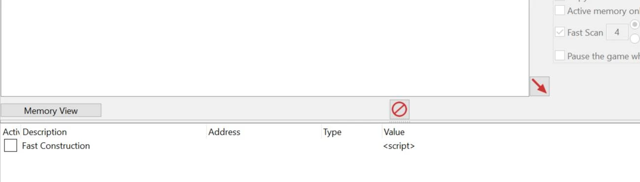The height and width of the screenshot is (182, 640).
Task: Open the Memory View window
Action: [51, 111]
